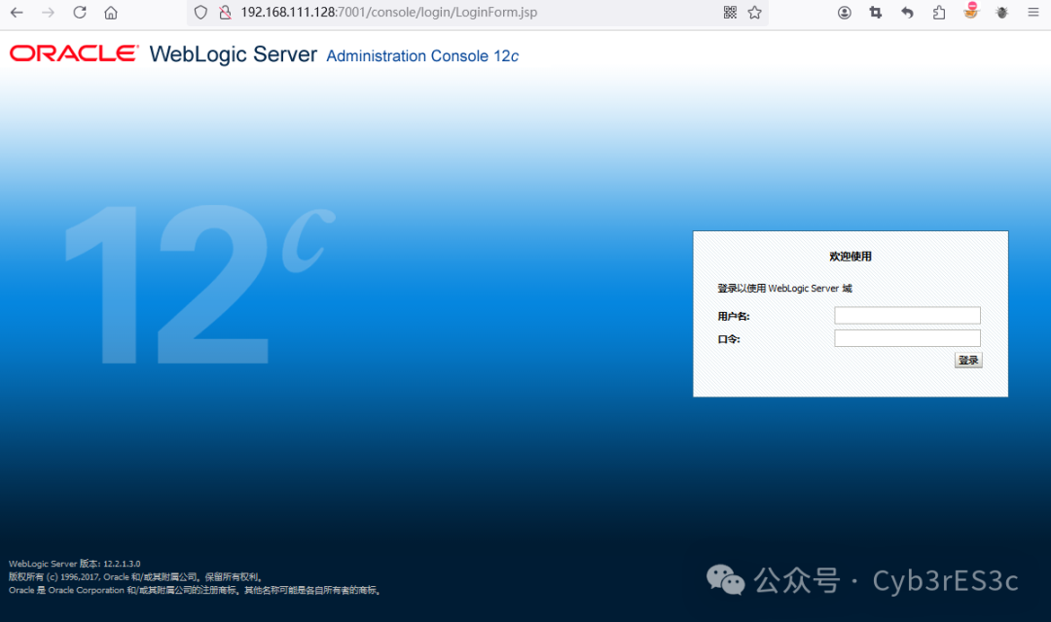Open the Firefox account icon
The image size is (1051, 622).
pyautogui.click(x=845, y=12)
